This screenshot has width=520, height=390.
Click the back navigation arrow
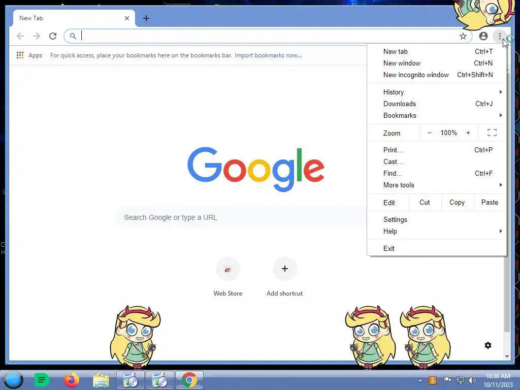pos(20,36)
